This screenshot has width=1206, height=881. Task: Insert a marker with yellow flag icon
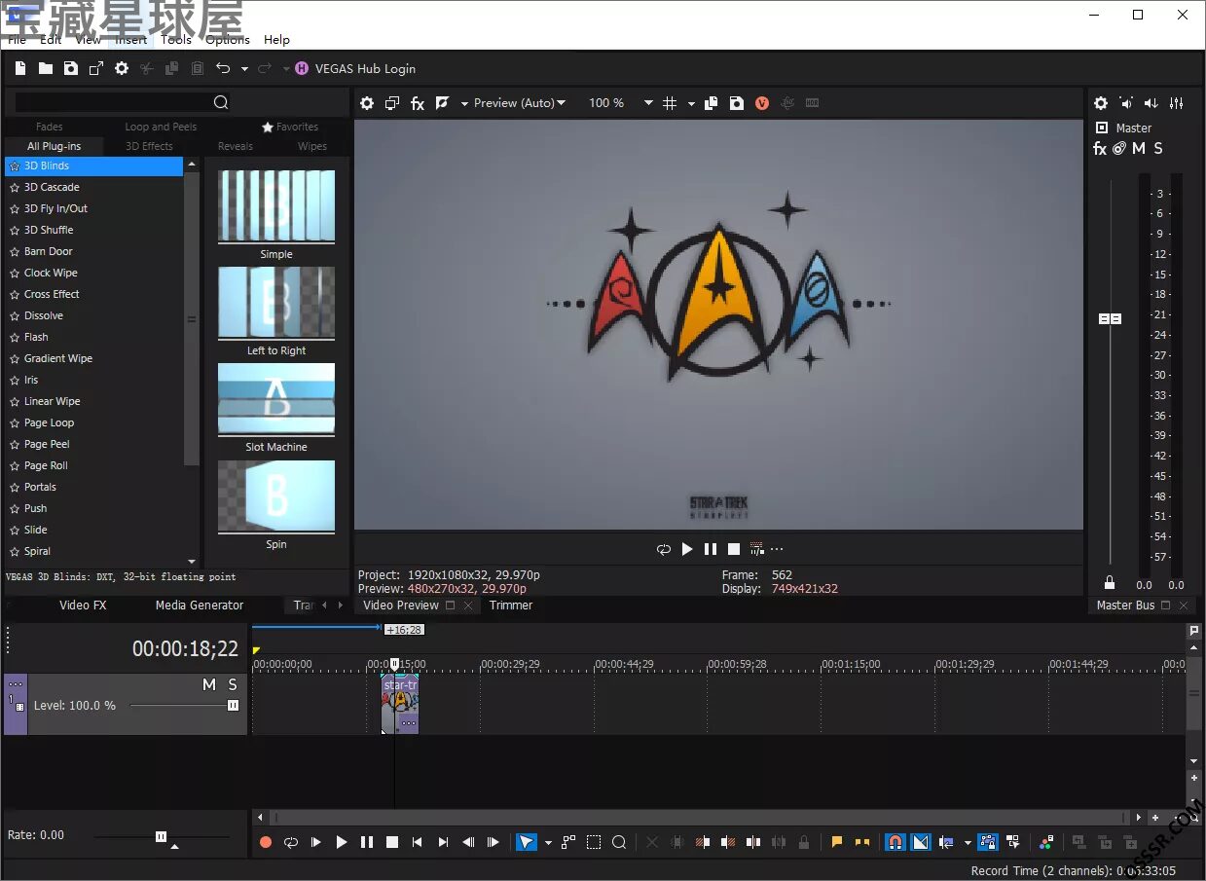pos(836,842)
